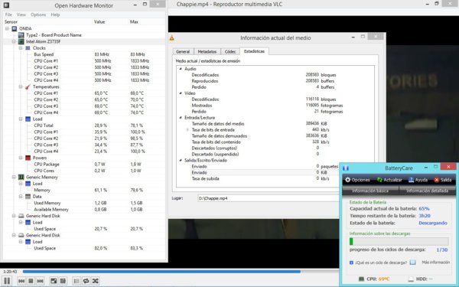The height and width of the screenshot is (287, 459).
Task: Click the memory chip icon beside Generic Memory
Action: [x=21, y=178]
